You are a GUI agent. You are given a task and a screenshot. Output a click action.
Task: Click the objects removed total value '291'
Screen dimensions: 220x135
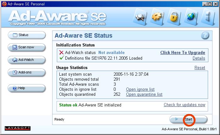pos(117,79)
